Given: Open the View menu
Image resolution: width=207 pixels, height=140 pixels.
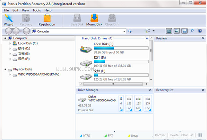Looking at the screenshot, I should [x=25, y=10].
